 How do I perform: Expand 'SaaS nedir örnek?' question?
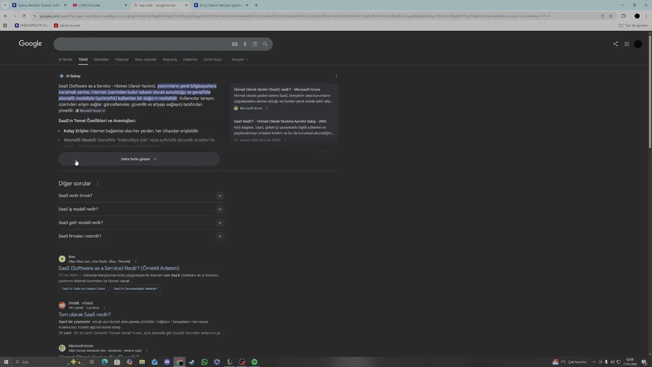tap(141, 196)
